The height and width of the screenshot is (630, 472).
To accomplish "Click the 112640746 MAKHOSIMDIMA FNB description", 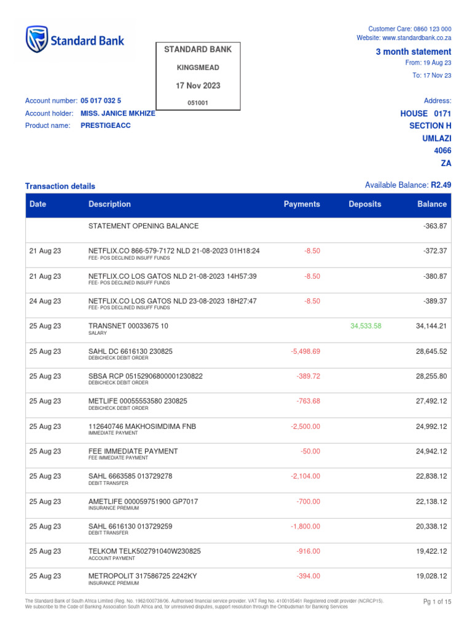I will [142, 427].
